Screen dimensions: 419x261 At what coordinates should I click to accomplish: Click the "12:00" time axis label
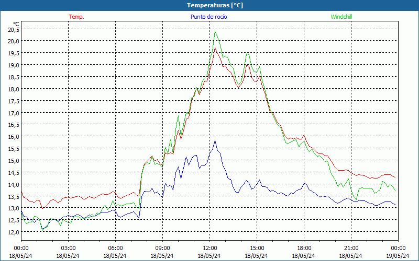(x=210, y=248)
